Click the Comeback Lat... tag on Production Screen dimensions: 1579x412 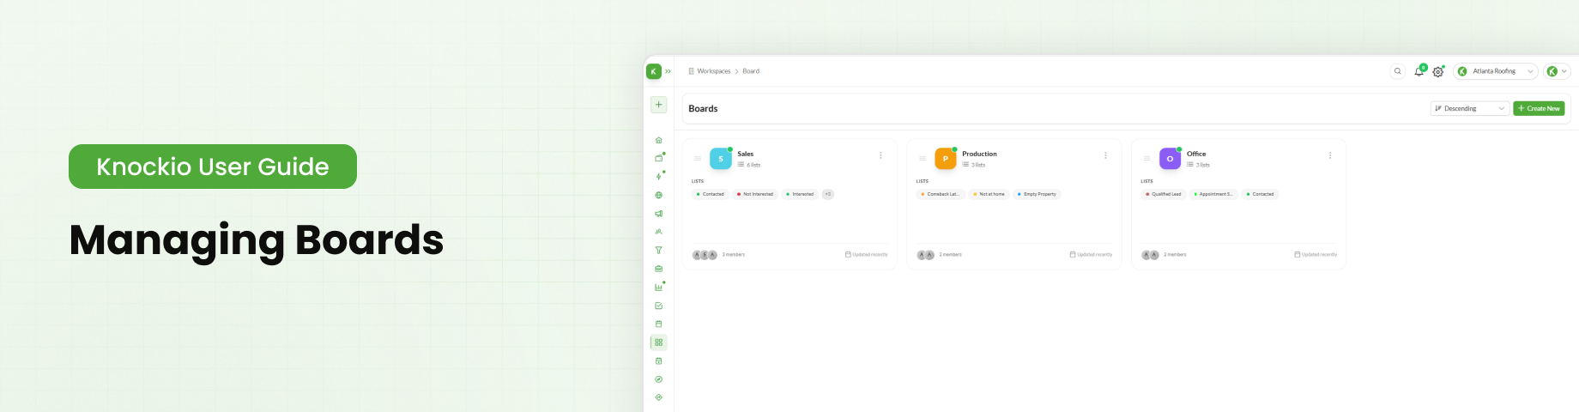pos(941,194)
